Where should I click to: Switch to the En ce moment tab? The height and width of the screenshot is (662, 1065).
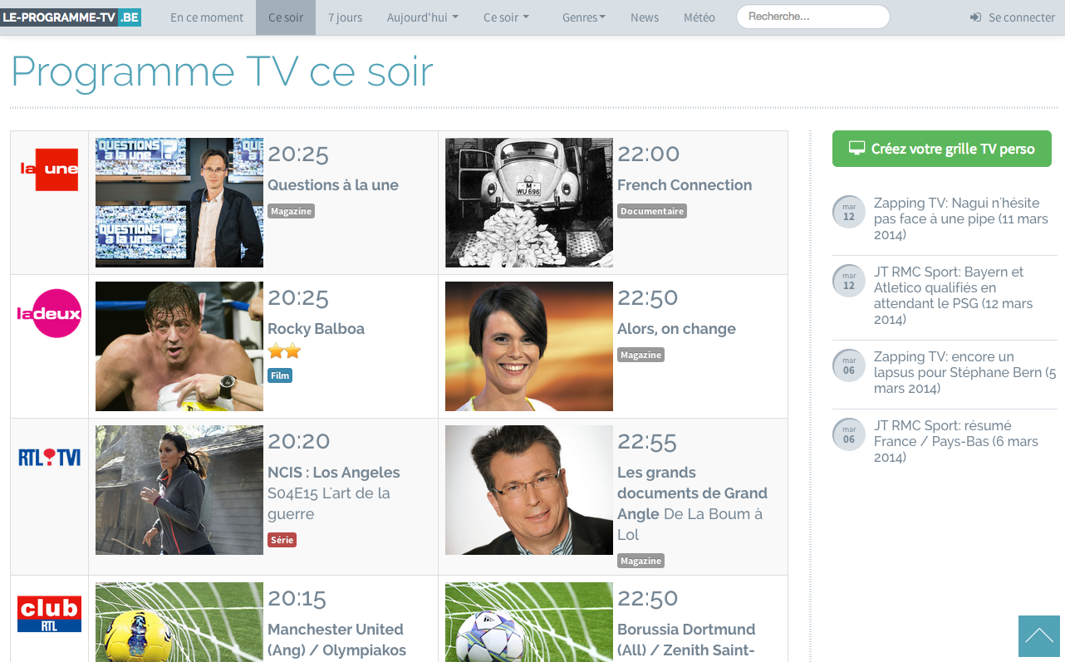coord(207,17)
